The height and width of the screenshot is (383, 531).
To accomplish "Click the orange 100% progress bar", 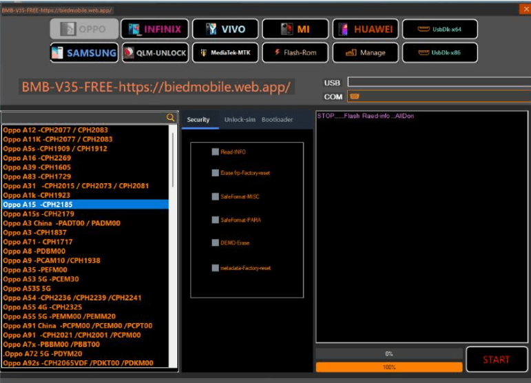I will (x=389, y=367).
